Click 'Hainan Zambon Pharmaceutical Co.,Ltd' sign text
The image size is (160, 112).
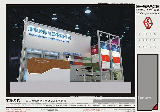coord(49,38)
